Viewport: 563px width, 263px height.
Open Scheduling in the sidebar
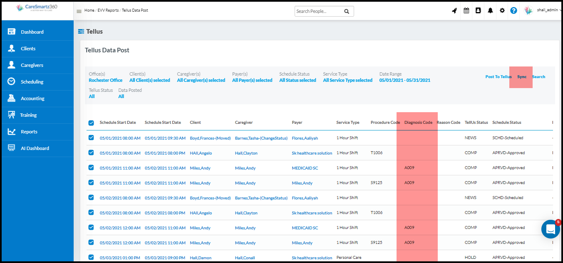coord(32,82)
